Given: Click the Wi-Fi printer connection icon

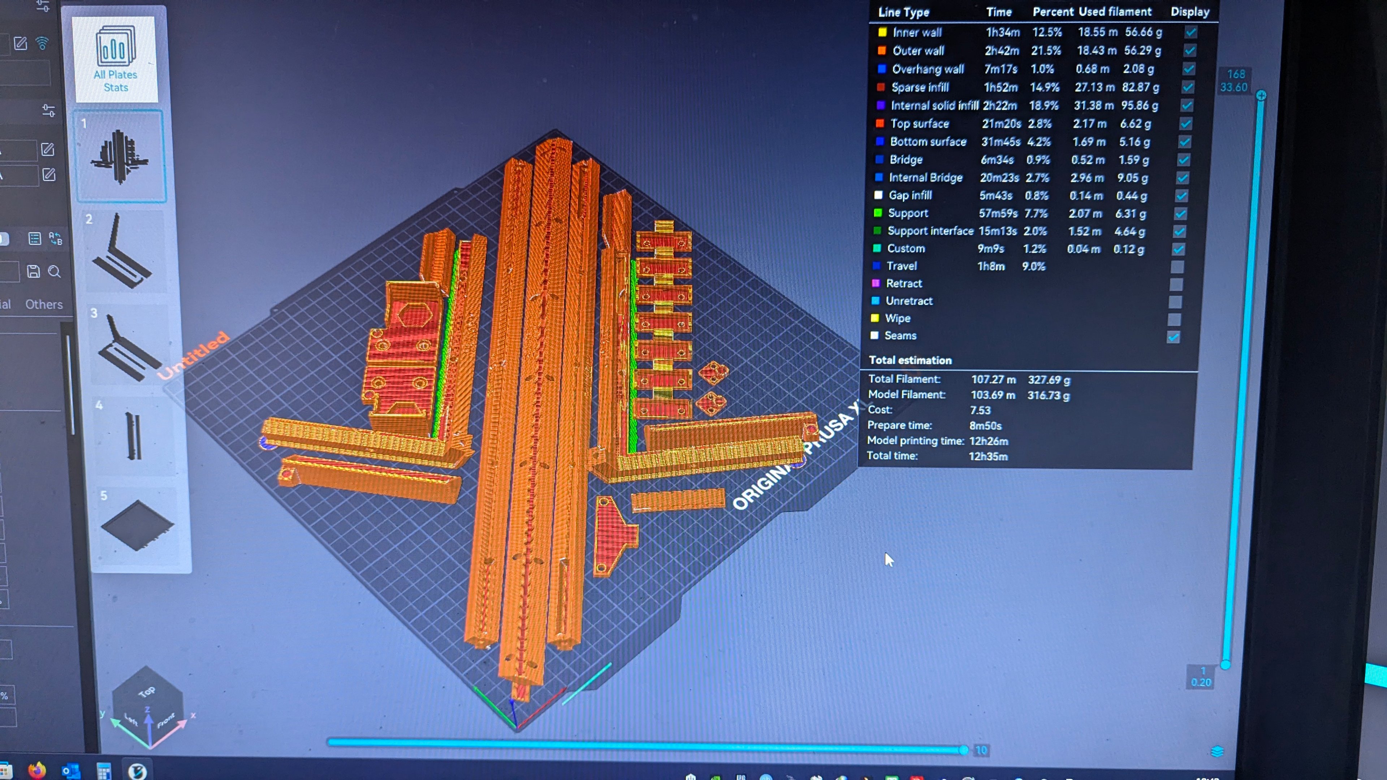Looking at the screenshot, I should pyautogui.click(x=42, y=43).
